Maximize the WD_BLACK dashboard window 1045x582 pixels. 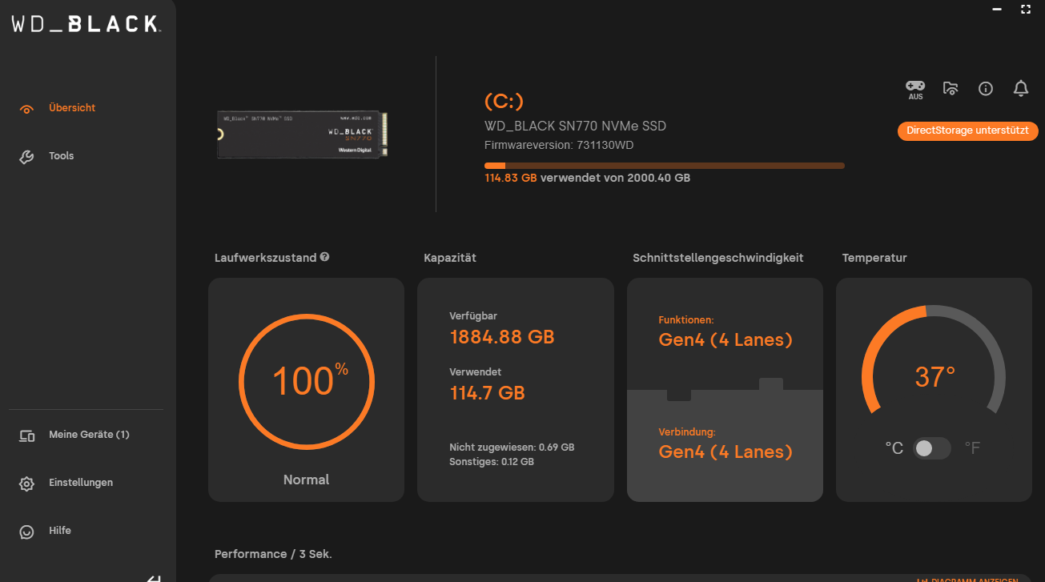point(1026,10)
